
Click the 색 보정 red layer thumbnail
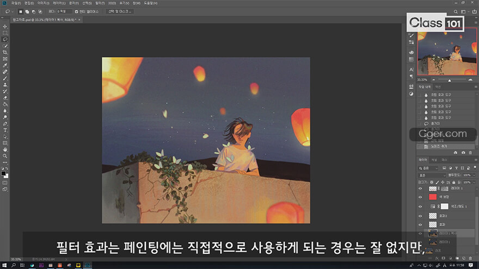433,197
